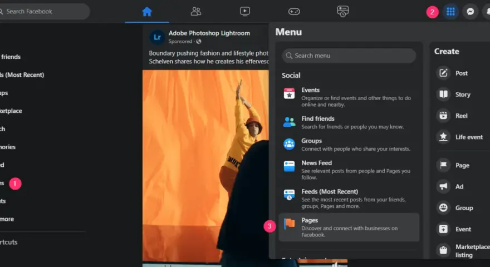The width and height of the screenshot is (490, 267).
Task: Open the grid Menu icon in top bar
Action: point(450,12)
